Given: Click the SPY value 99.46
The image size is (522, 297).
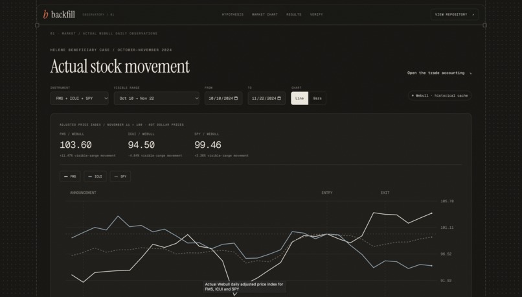Looking at the screenshot, I should coord(208,145).
